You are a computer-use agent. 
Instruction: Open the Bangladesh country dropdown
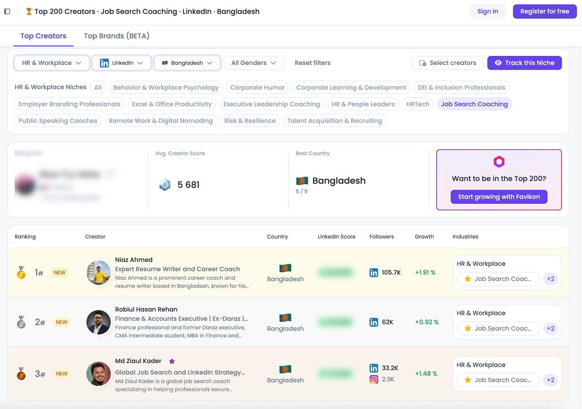[187, 63]
